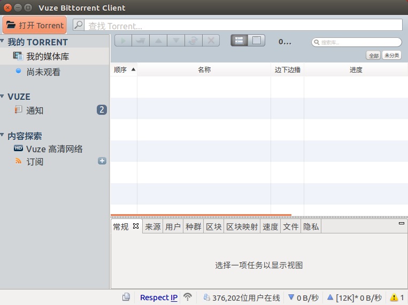The image size is (408, 305).
Task: Click the refresh/recheck toolbar icon
Action: [194, 41]
